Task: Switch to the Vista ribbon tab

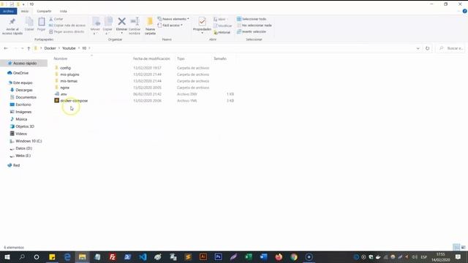Action: click(64, 11)
